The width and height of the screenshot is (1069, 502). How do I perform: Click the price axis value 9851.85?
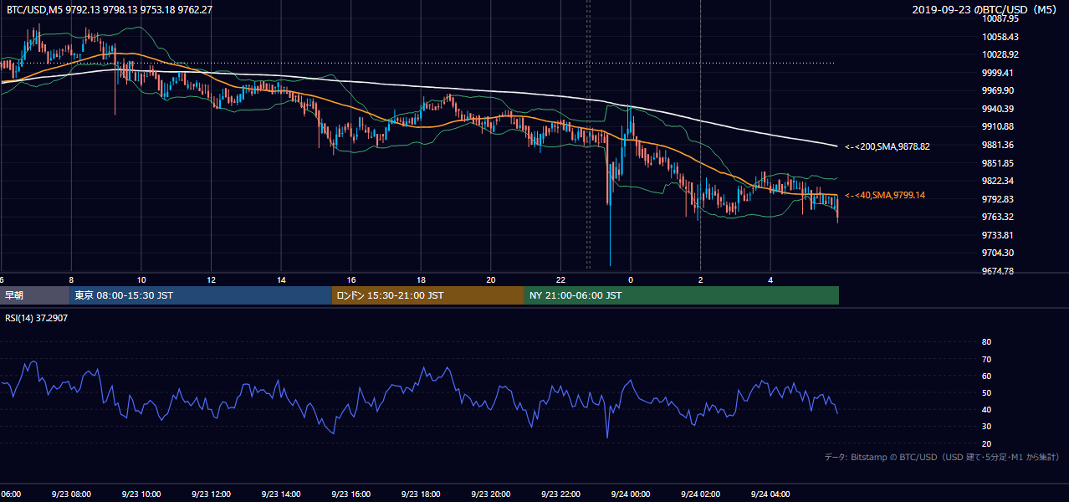pos(998,163)
